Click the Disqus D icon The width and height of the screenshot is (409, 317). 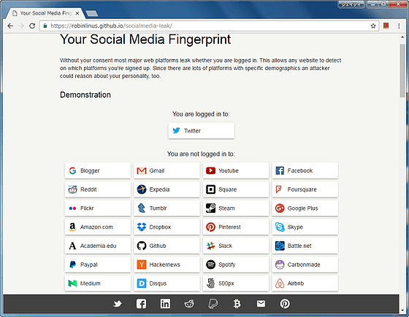[x=142, y=283]
